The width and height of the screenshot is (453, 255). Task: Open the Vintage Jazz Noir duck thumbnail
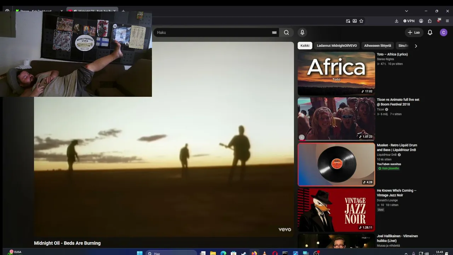(x=336, y=210)
